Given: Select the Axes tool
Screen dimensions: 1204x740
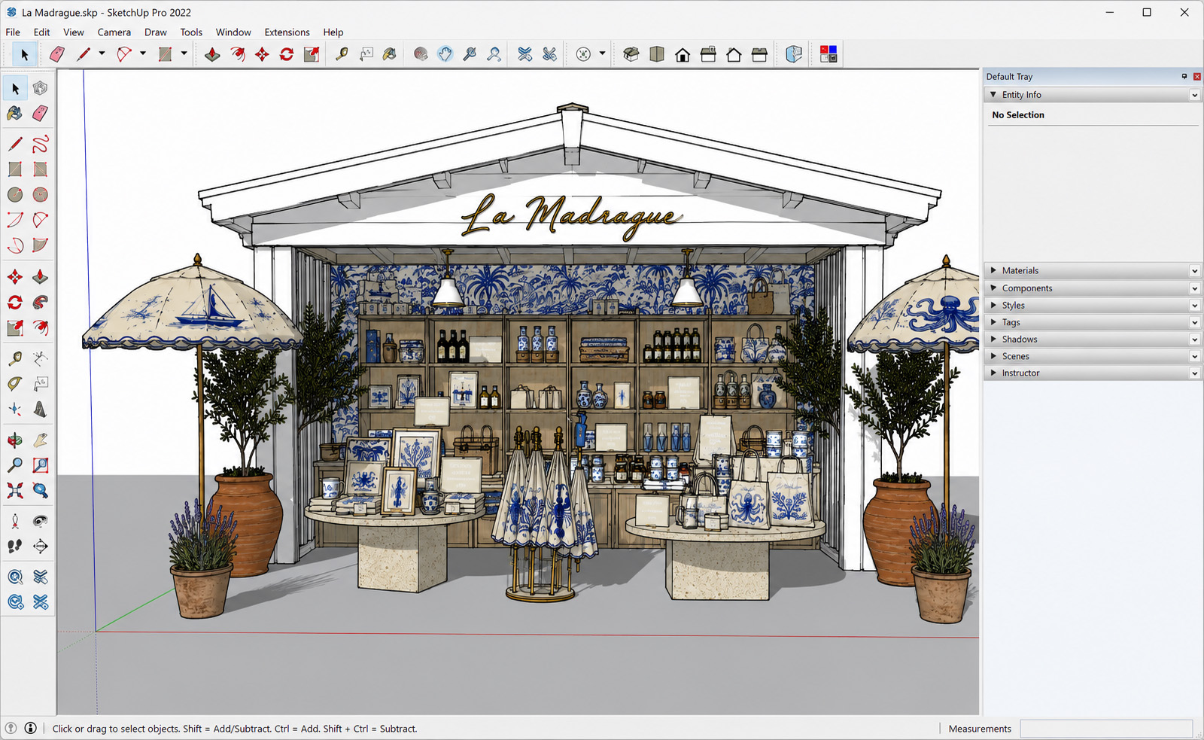Looking at the screenshot, I should (x=15, y=409).
